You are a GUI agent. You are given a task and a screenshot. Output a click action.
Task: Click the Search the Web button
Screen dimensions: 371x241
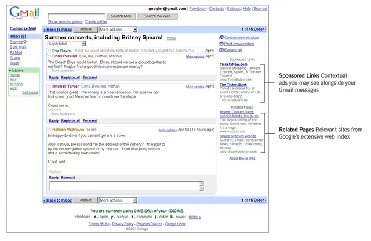pos(157,16)
